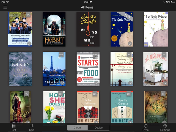Open The Little Prince book
This screenshot has height=132, width=176.
click(x=122, y=29)
